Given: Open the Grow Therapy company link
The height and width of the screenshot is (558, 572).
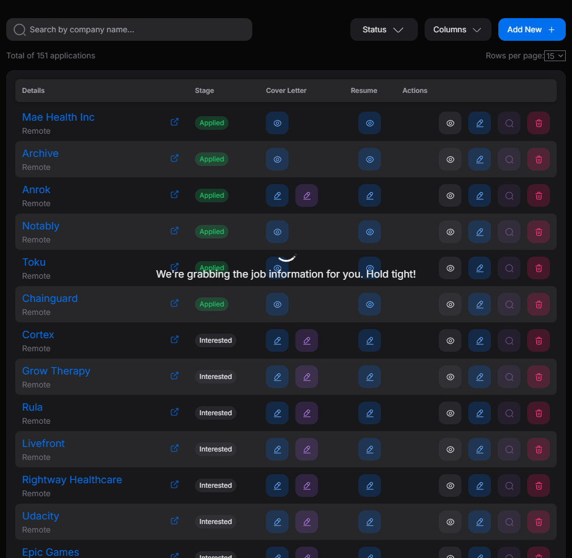Looking at the screenshot, I should pyautogui.click(x=56, y=370).
